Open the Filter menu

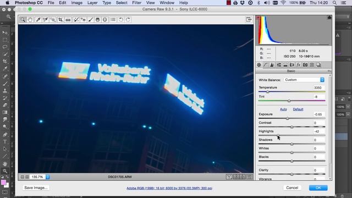pos(137,3)
